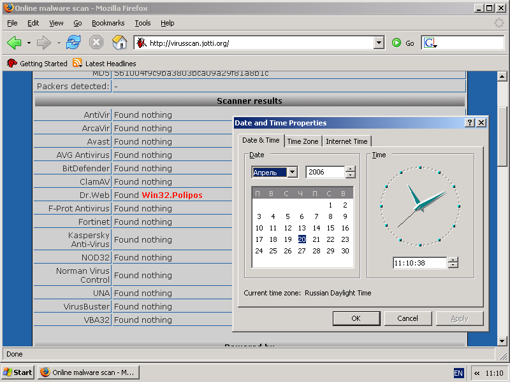This screenshot has width=510, height=382.
Task: Open the Back history dropdown arrow
Action: (x=29, y=43)
